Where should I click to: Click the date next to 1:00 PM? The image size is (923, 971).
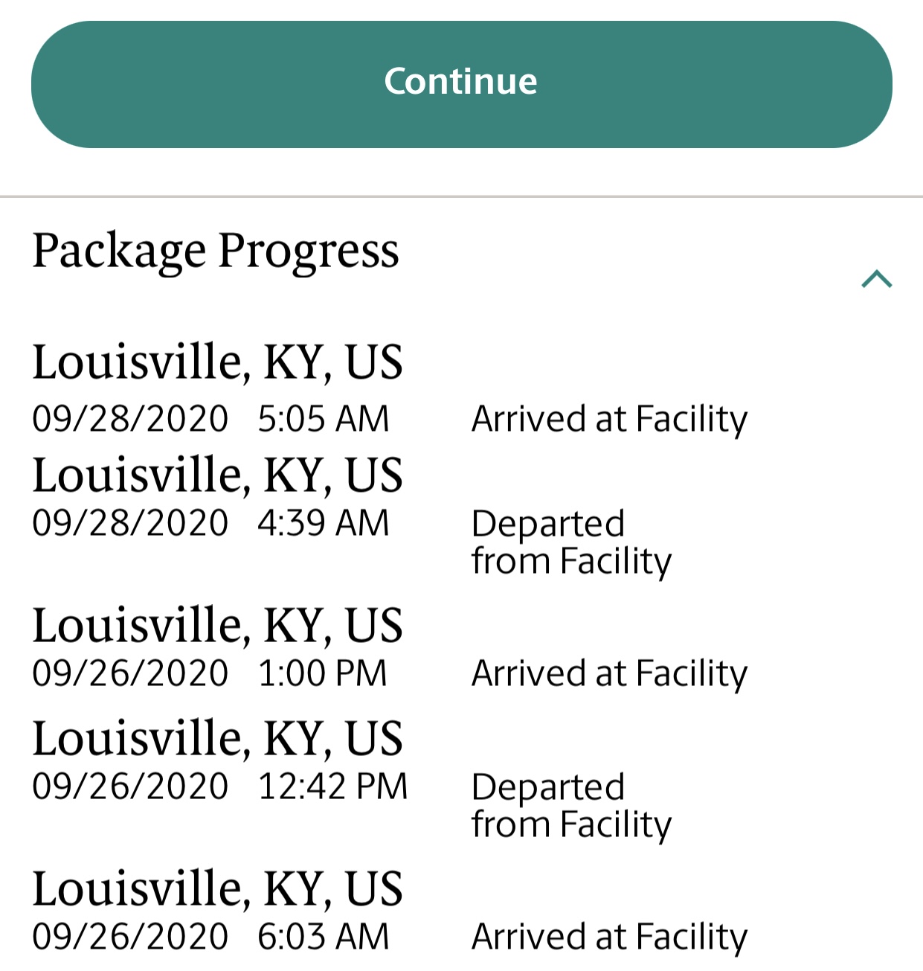(130, 673)
